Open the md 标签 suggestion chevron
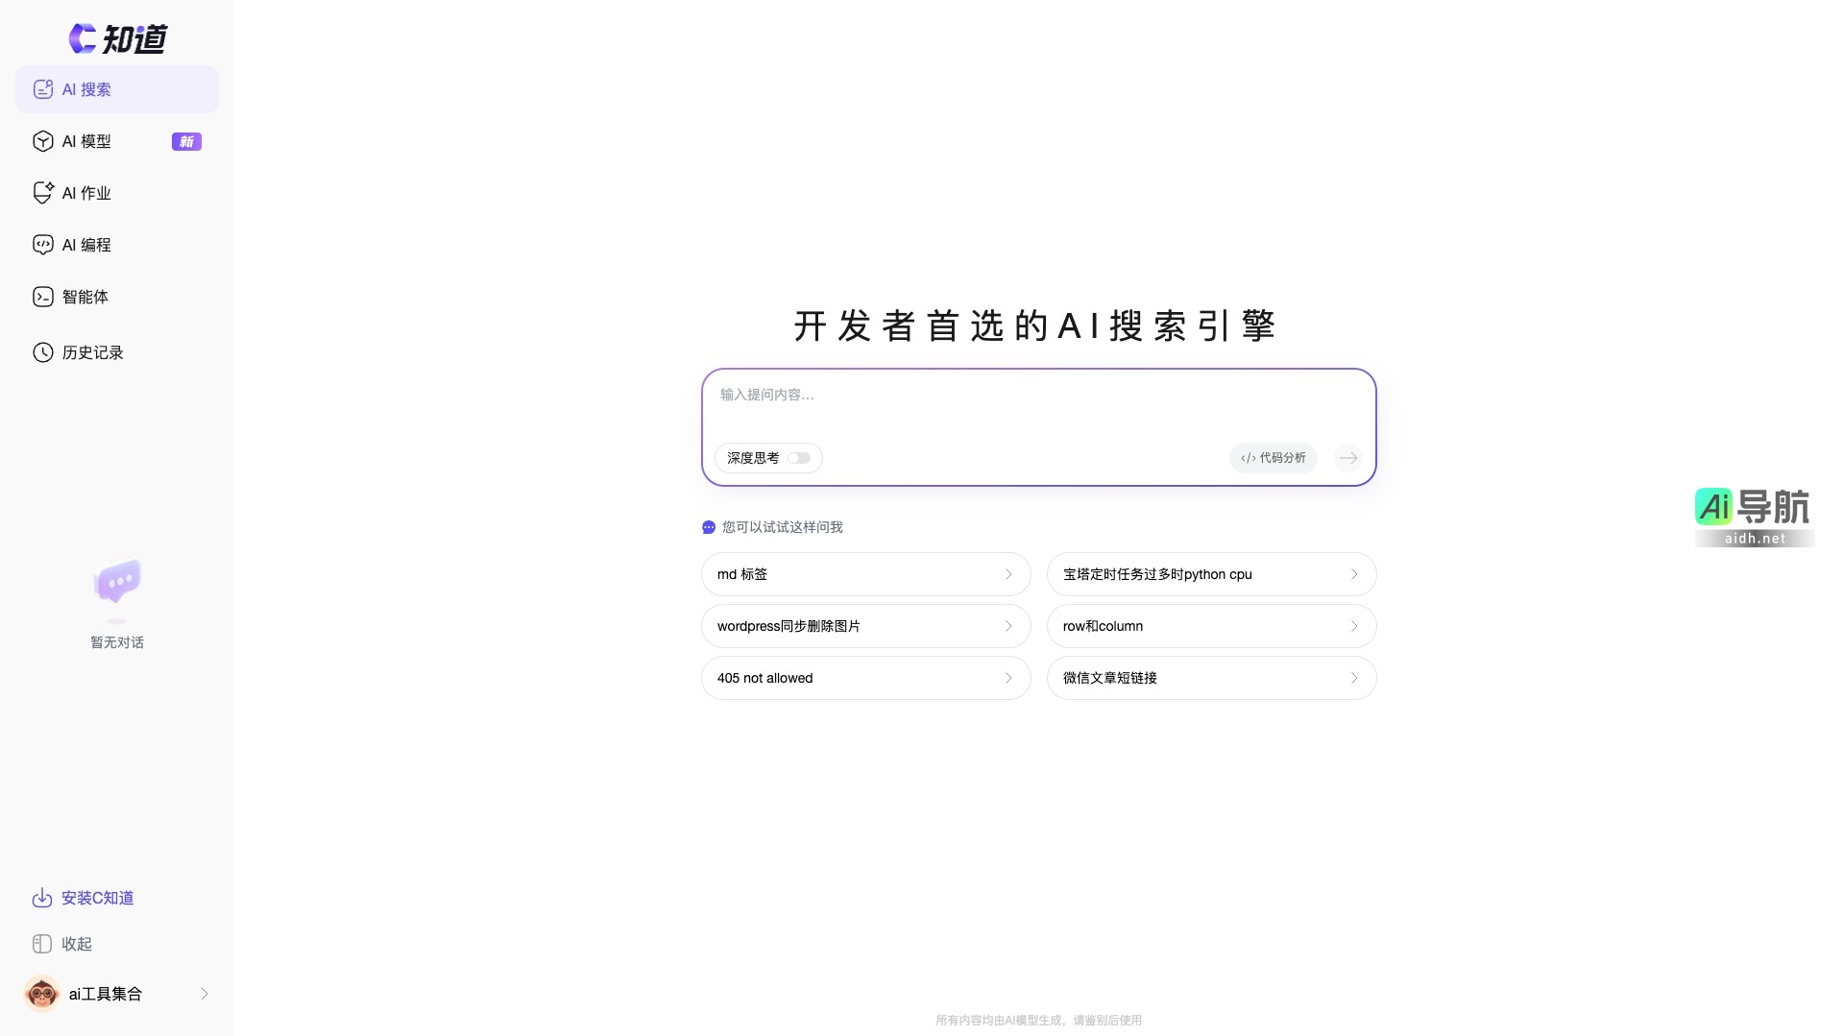1844x1036 pixels. (x=1008, y=574)
